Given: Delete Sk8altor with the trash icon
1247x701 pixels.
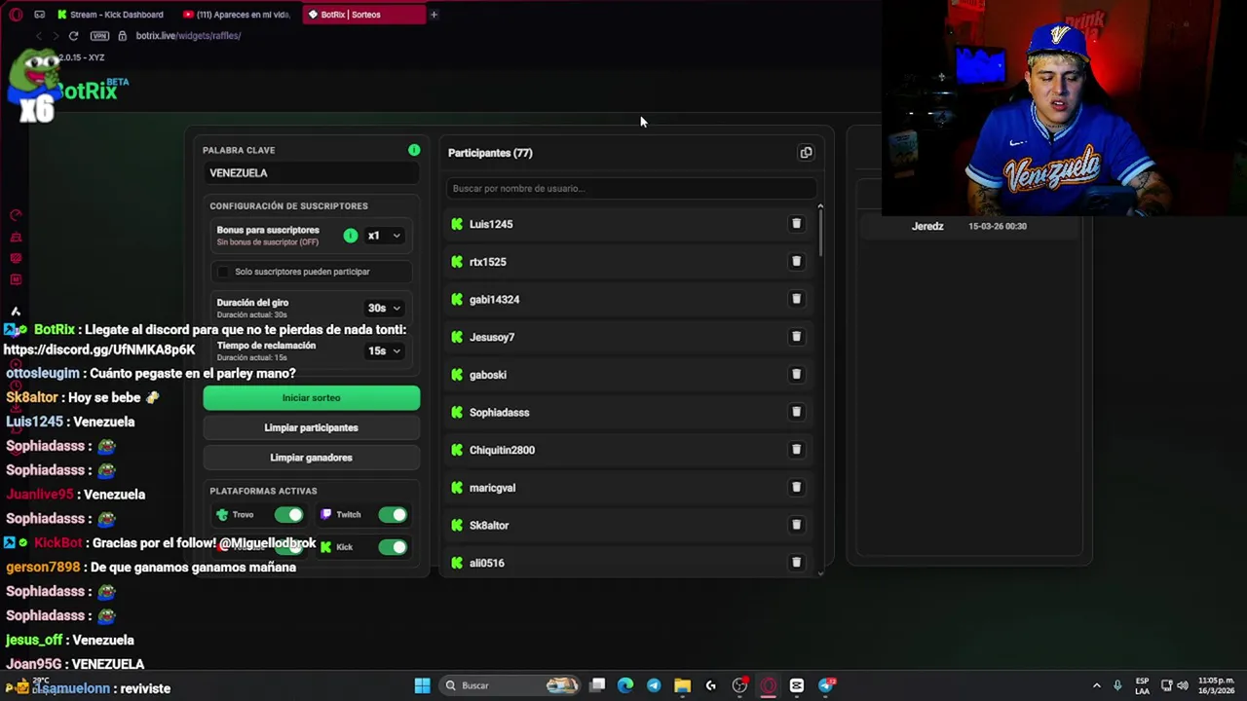Looking at the screenshot, I should coord(796,525).
